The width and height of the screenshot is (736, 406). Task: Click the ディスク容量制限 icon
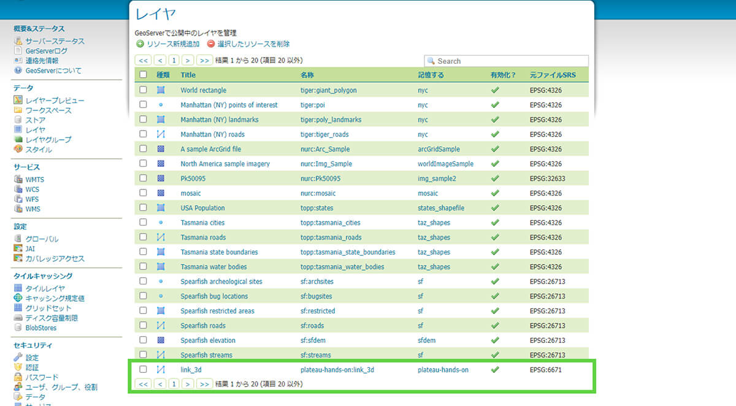tap(18, 318)
